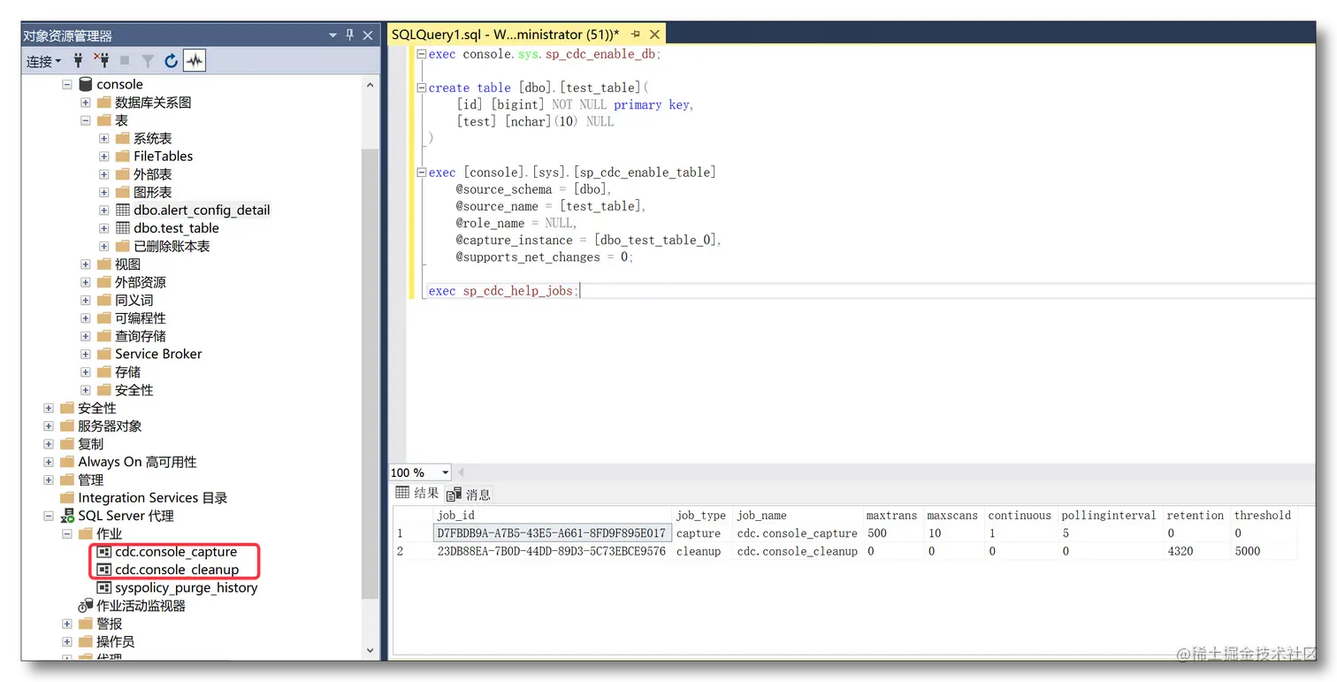Viewport: 1337px width, 682px height.
Task: Open the 连接 dropdown menu
Action: point(43,61)
